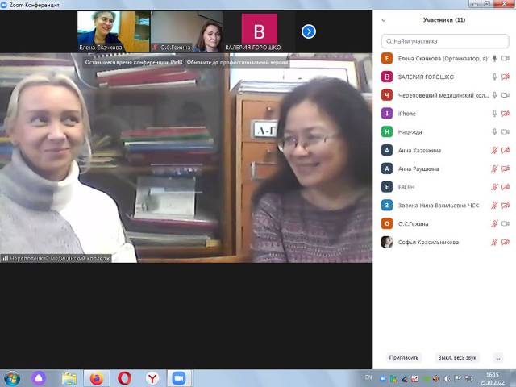The height and width of the screenshot is (387, 516).
Task: Open Yandex browser from the taskbar
Action: coord(152,378)
